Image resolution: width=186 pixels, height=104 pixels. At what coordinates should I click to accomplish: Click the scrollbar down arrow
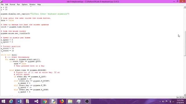tap(185, 95)
